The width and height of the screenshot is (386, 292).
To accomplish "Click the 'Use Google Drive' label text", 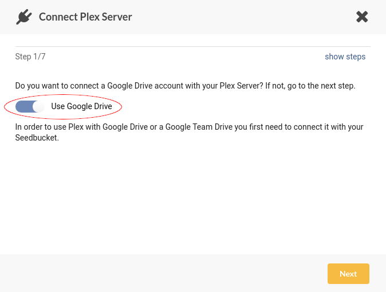I will [81, 106].
